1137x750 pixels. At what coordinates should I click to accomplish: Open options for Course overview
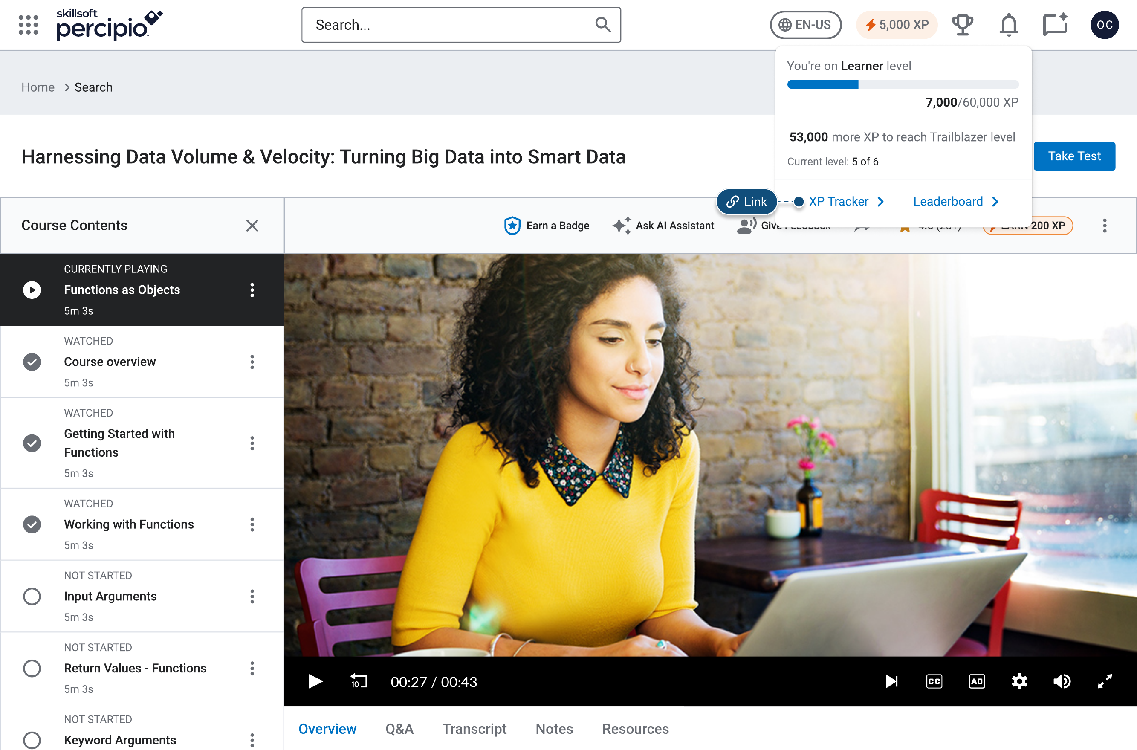click(252, 362)
